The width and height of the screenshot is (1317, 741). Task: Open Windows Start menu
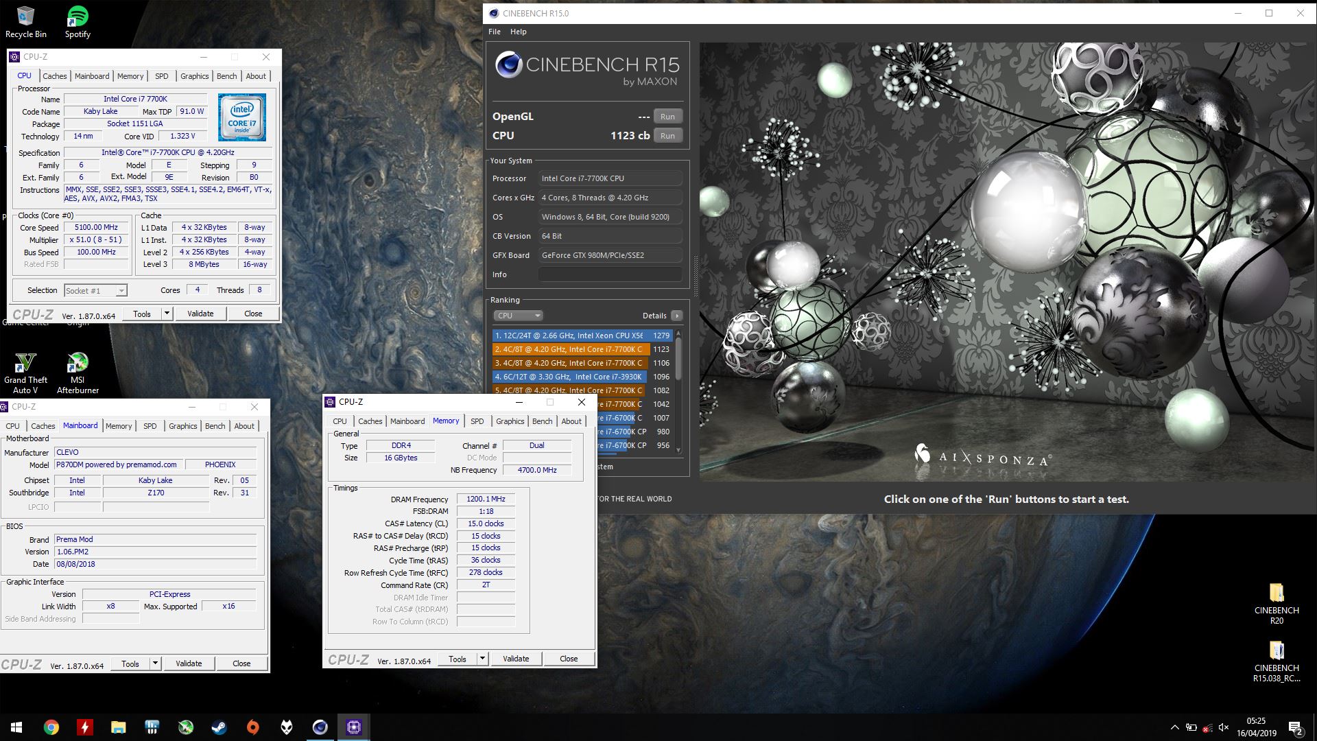(x=16, y=727)
